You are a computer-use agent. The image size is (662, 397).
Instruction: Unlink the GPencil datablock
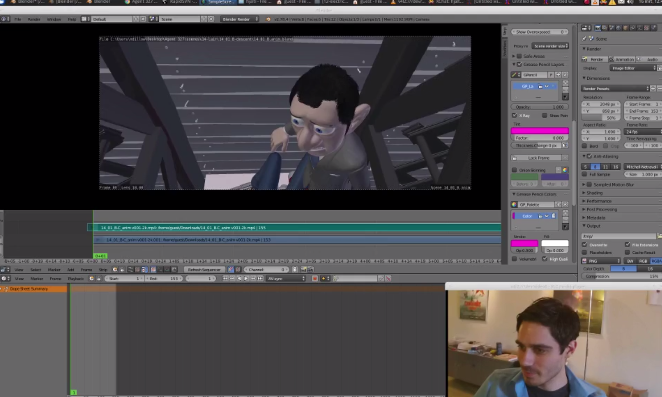(565, 75)
